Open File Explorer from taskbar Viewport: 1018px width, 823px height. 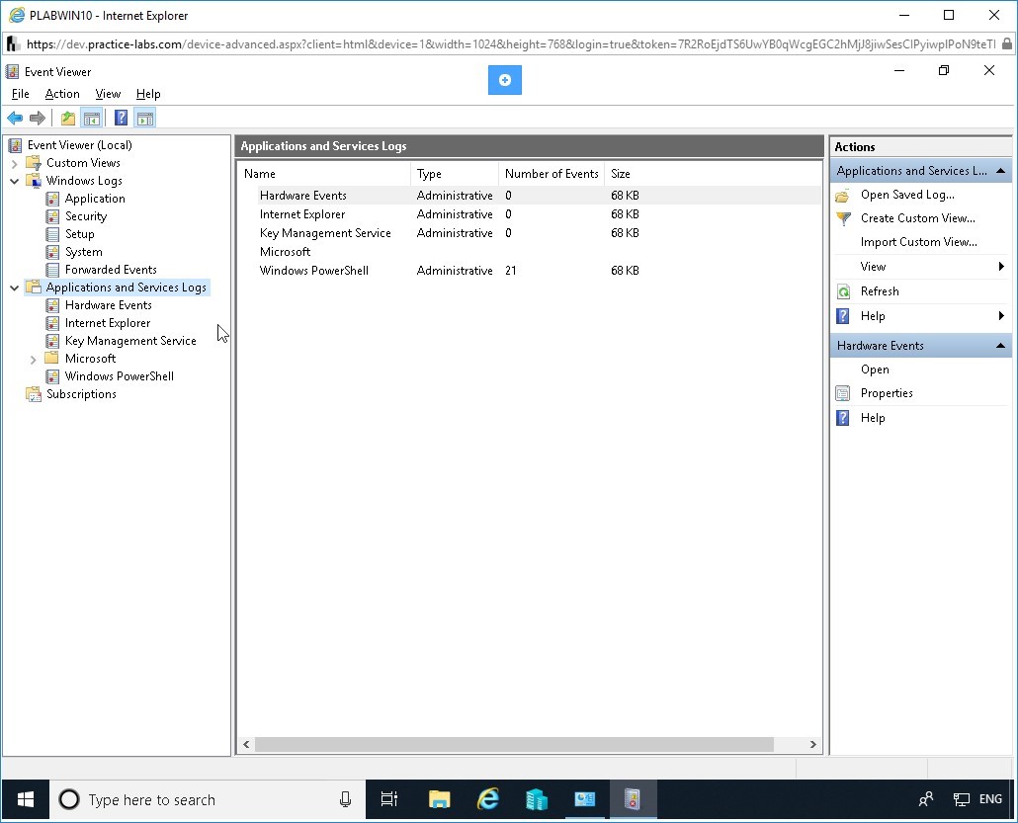click(440, 799)
